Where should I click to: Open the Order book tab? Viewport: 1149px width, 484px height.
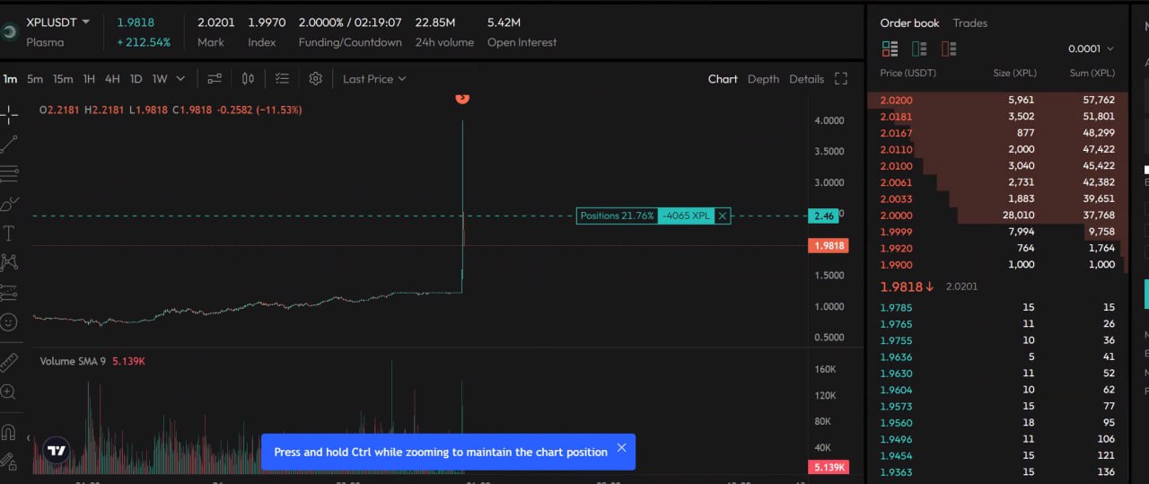click(909, 22)
